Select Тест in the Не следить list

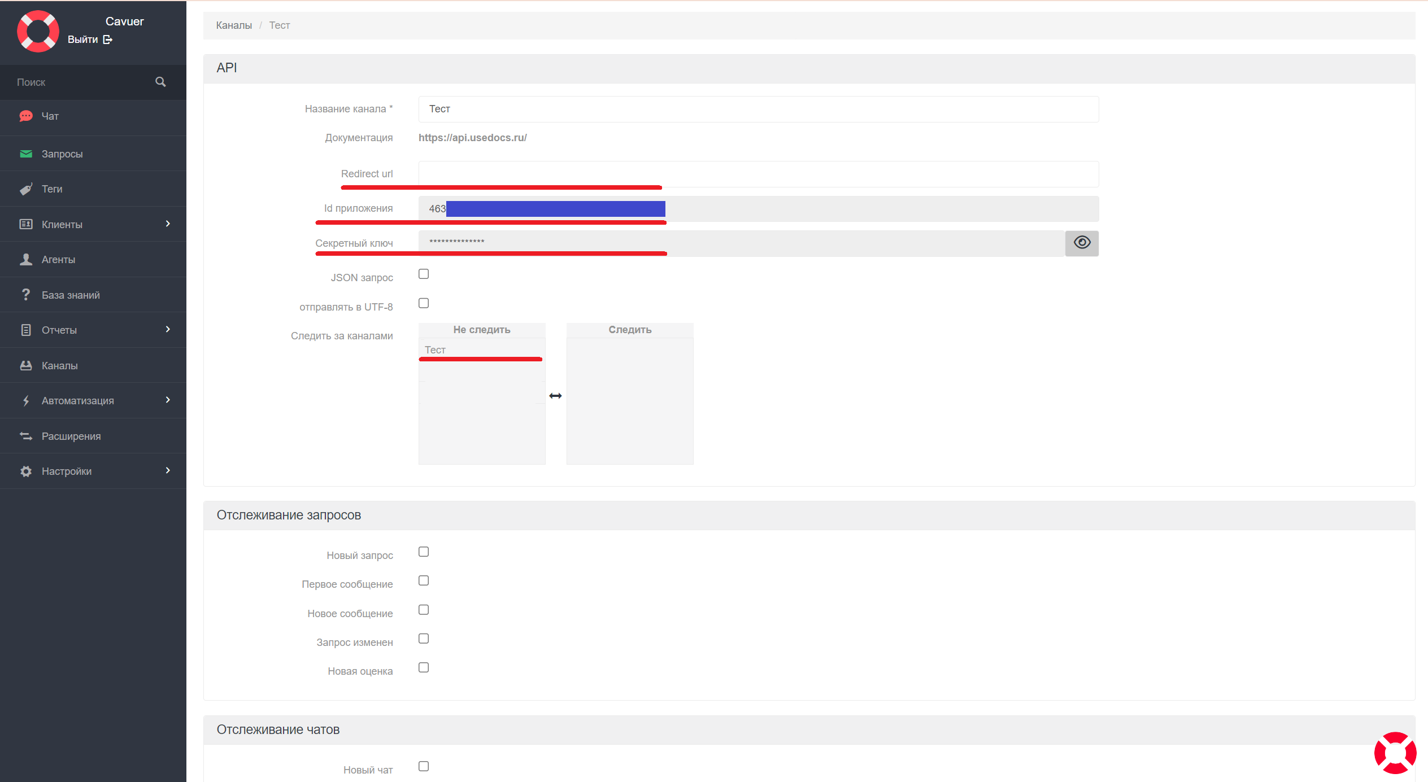(x=435, y=350)
